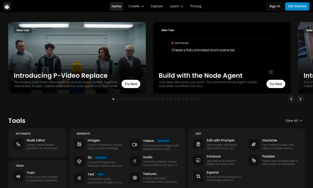Open the Enhance tool icon

(198, 160)
